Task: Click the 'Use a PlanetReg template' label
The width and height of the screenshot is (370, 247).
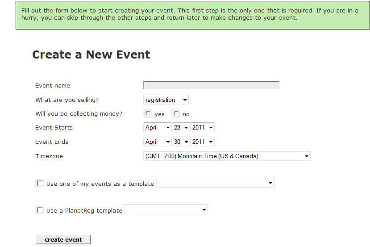Action: (84, 211)
